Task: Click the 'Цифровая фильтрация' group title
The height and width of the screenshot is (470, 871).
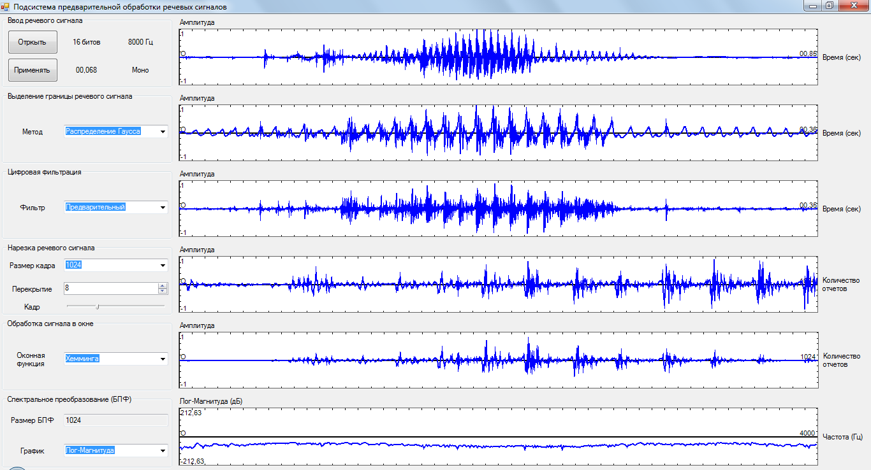Action: coord(44,172)
